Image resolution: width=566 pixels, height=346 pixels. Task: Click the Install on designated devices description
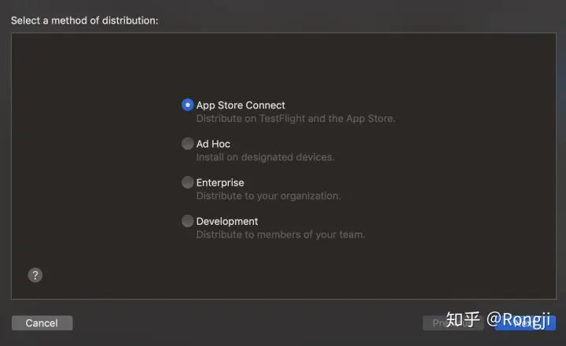(266, 157)
